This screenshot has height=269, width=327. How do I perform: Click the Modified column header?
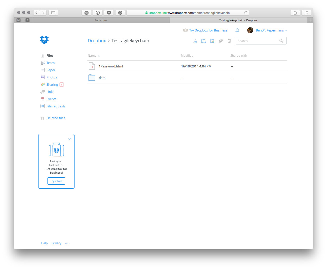(x=187, y=56)
